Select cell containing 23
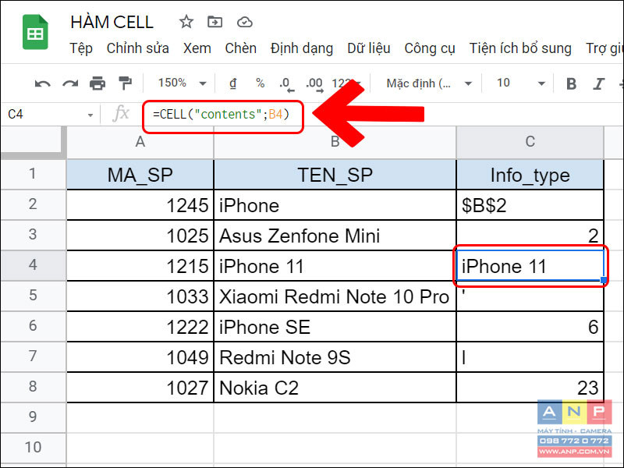The image size is (624, 468). 530,388
